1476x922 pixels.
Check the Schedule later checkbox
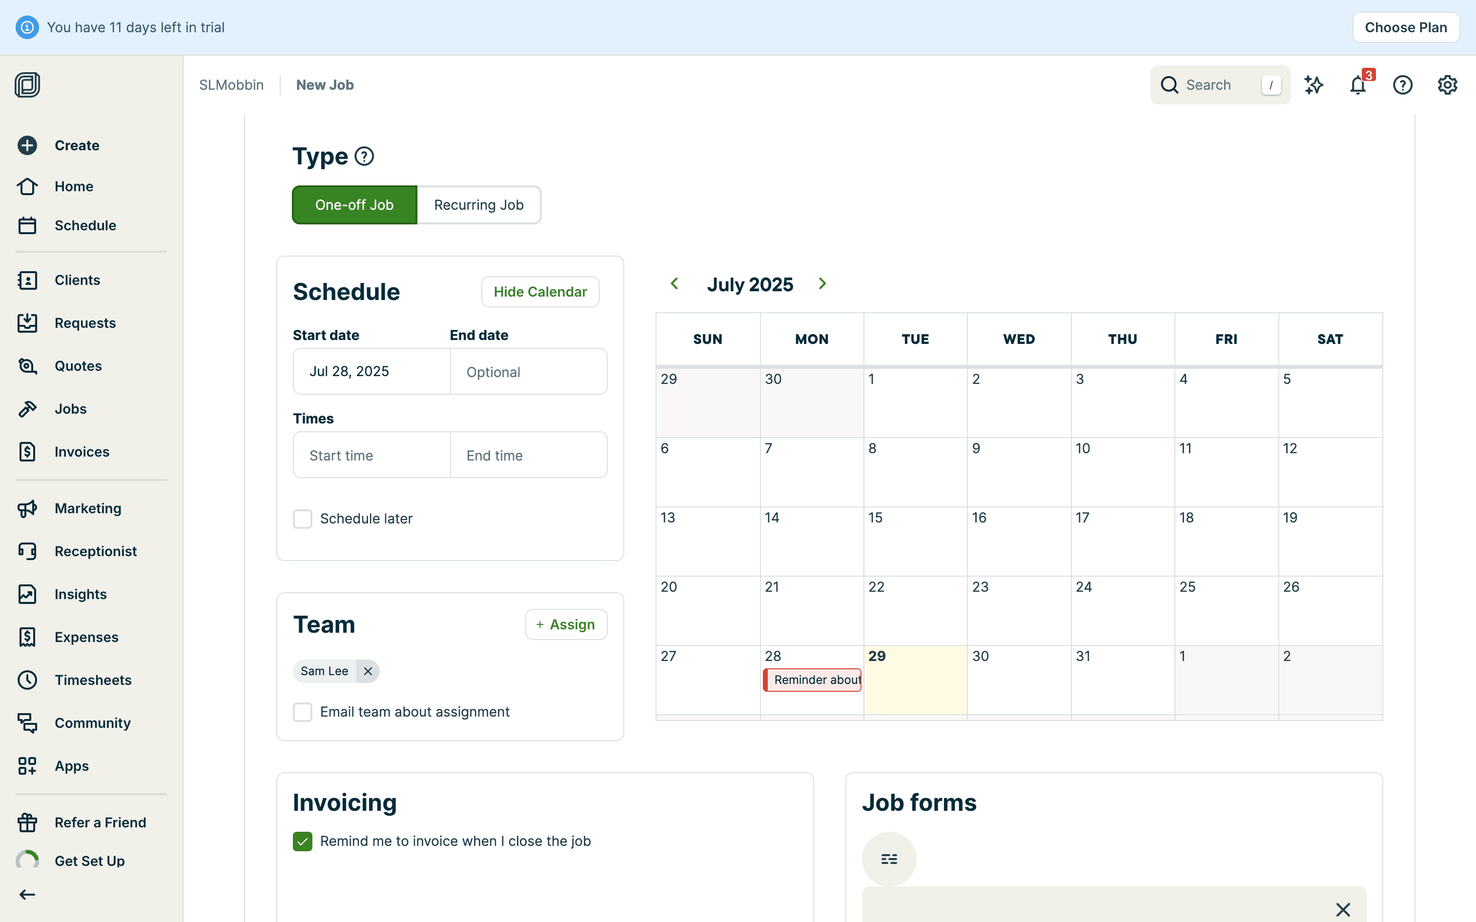303,518
